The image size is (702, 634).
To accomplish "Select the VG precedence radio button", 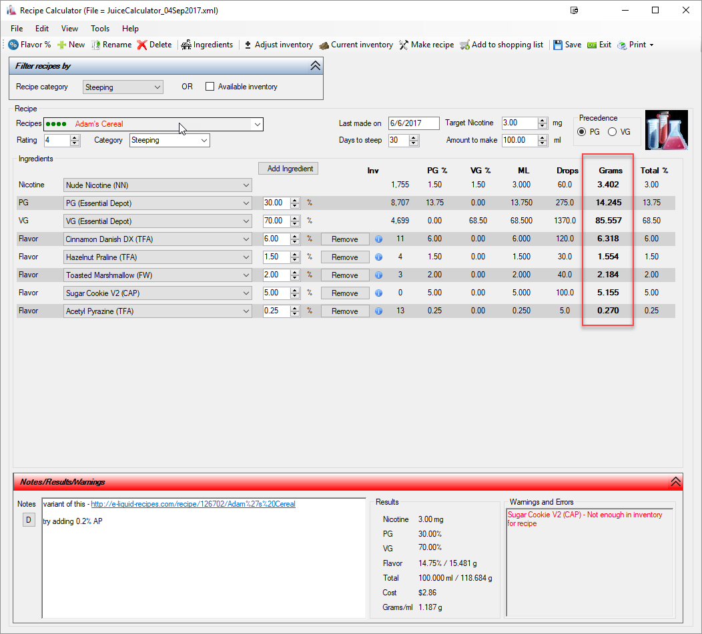I will (x=612, y=132).
